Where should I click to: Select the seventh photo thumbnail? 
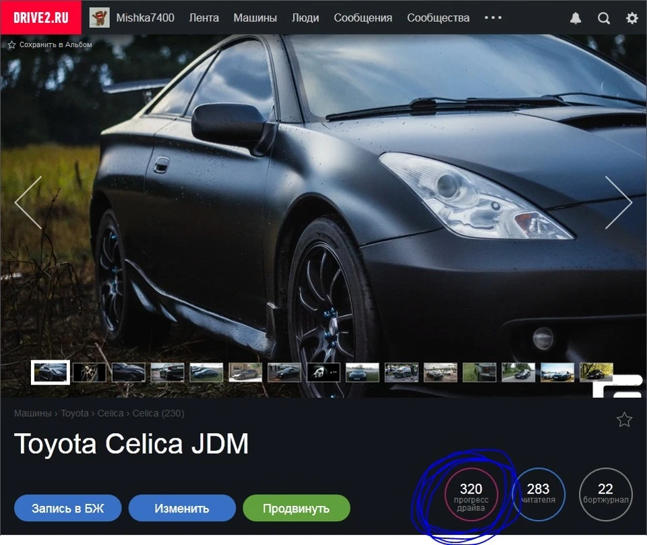pyautogui.click(x=284, y=372)
